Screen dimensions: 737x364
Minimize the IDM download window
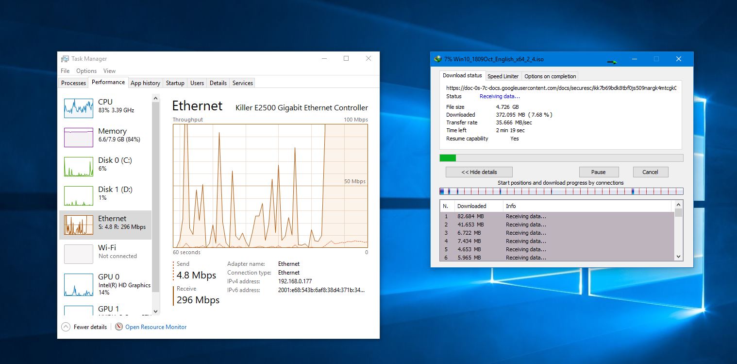pos(634,59)
